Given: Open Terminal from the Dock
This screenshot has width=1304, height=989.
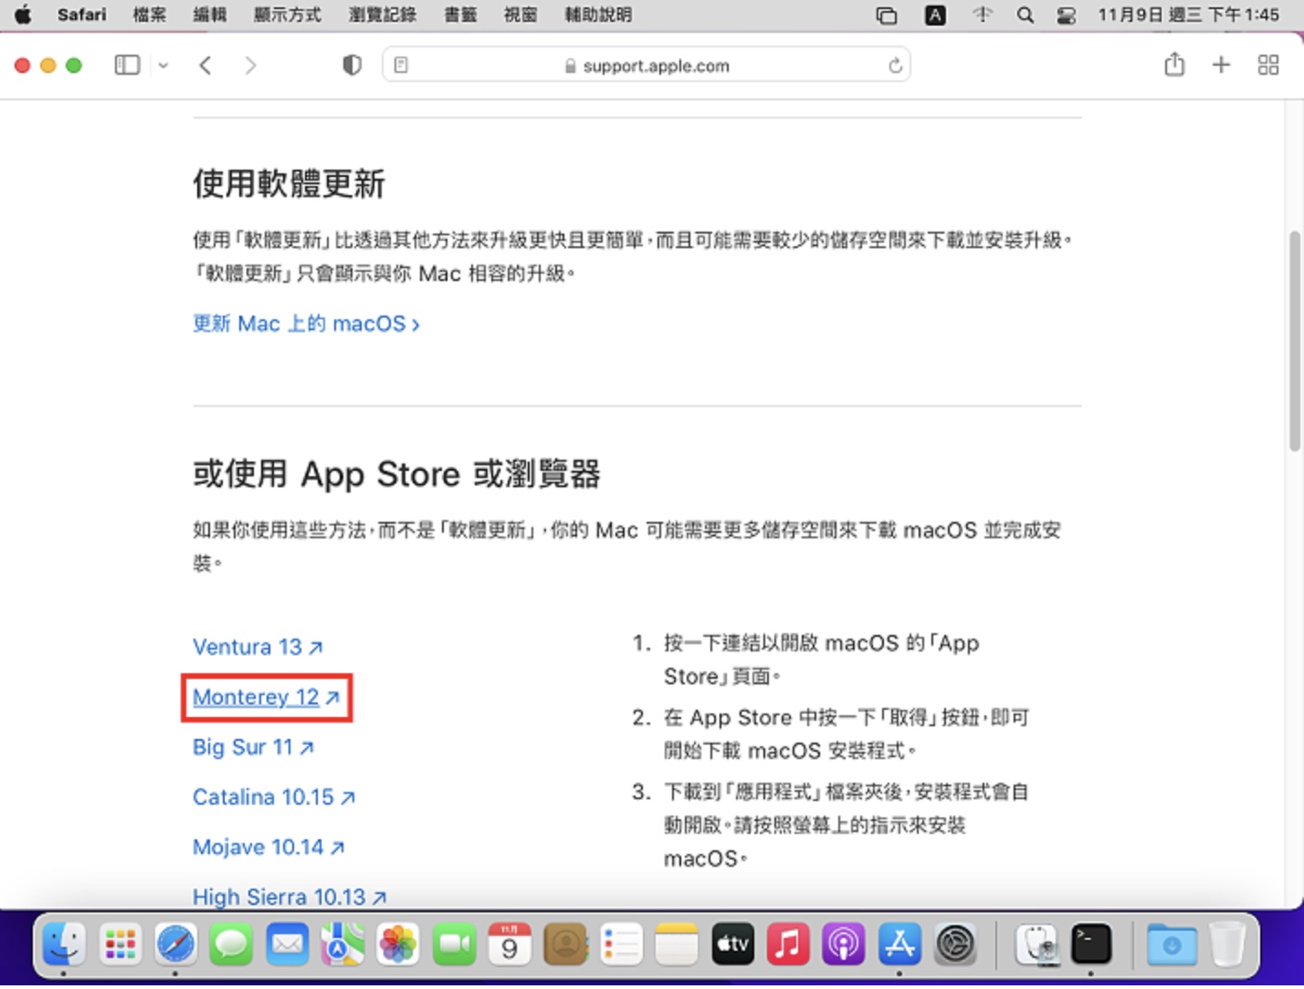Looking at the screenshot, I should [x=1092, y=944].
